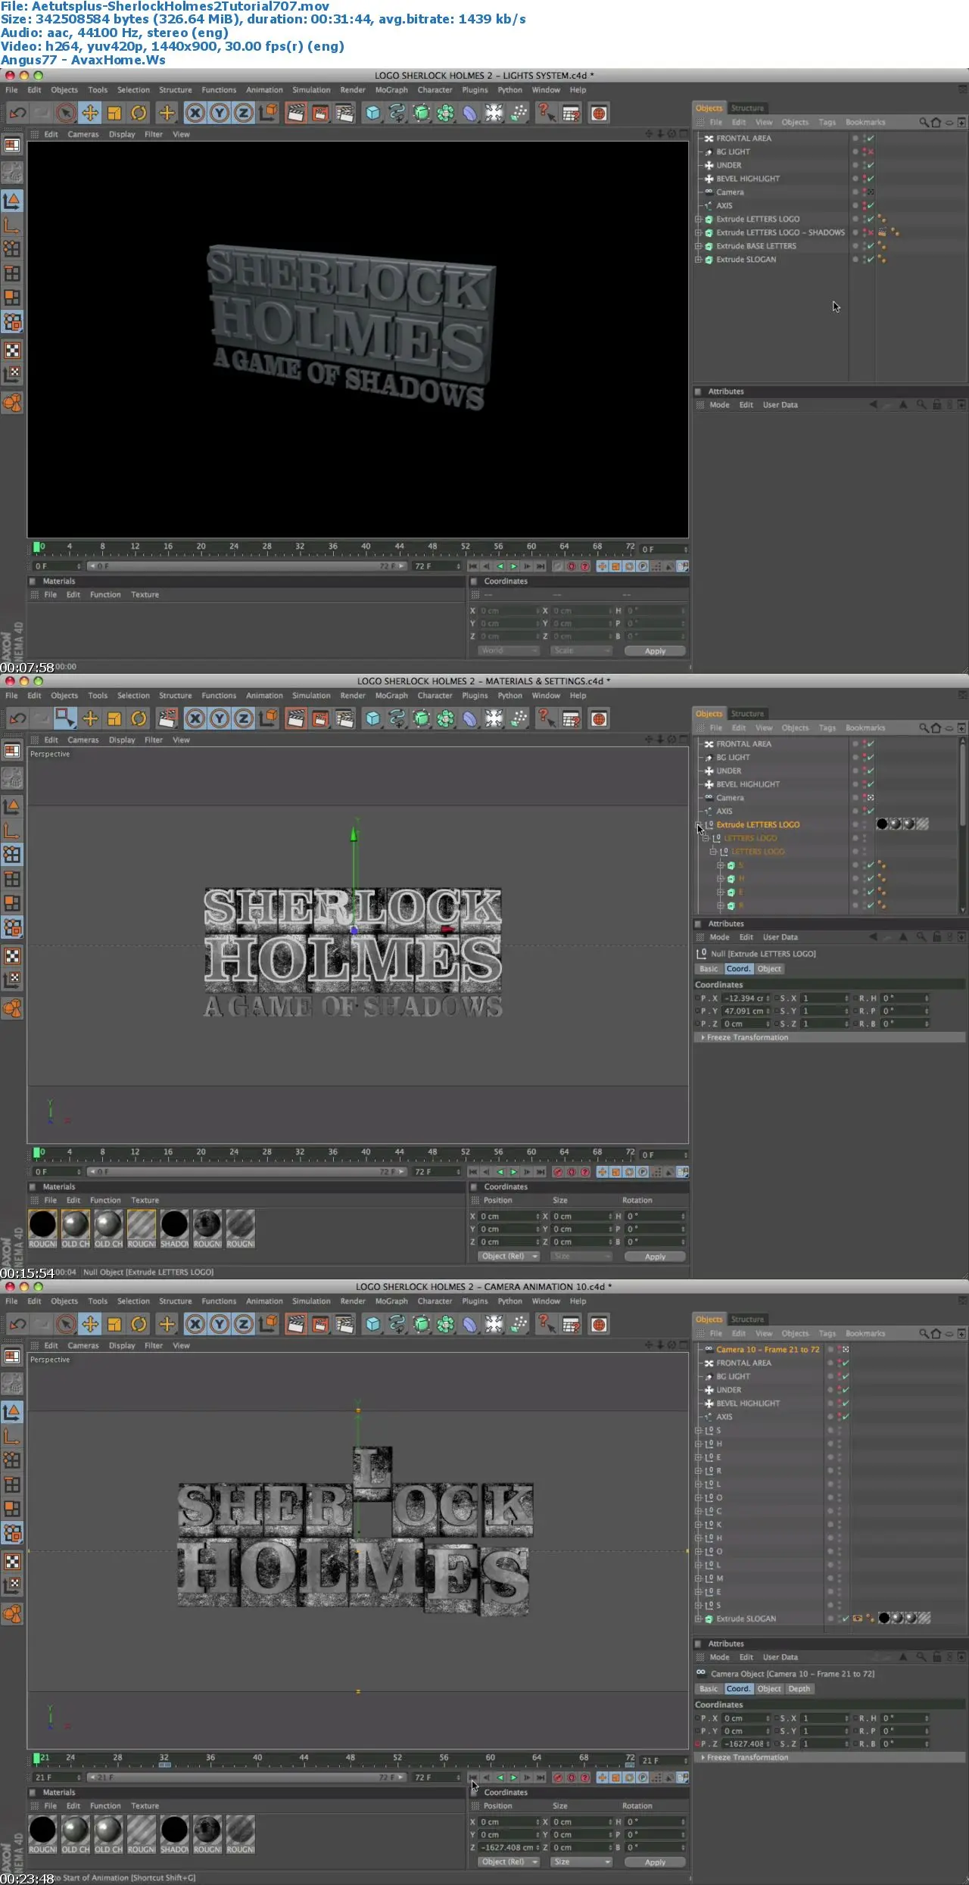Toggle P.X animation checkbox in MATERIALS & SETTINGS attributes
This screenshot has width=969, height=1885.
[x=697, y=998]
